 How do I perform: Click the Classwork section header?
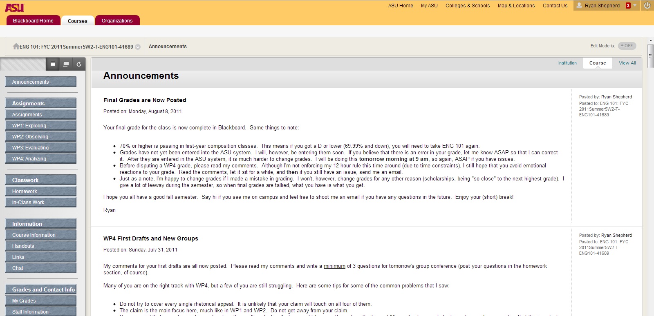click(40, 180)
